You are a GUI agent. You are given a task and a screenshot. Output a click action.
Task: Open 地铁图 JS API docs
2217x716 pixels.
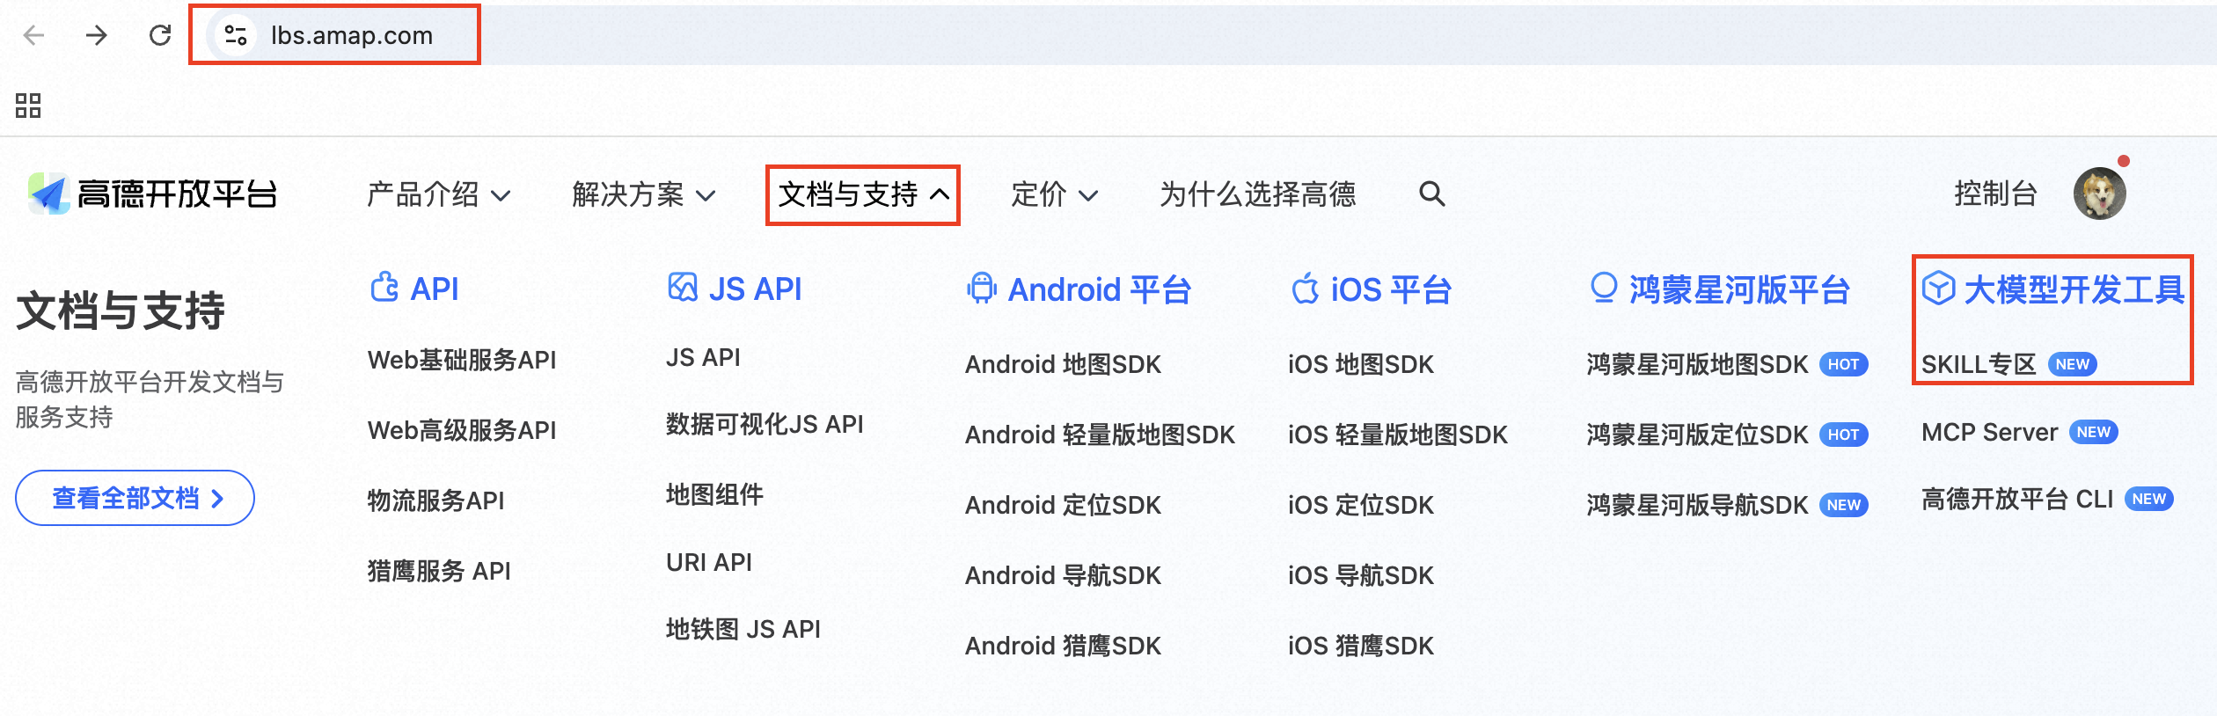click(x=743, y=629)
